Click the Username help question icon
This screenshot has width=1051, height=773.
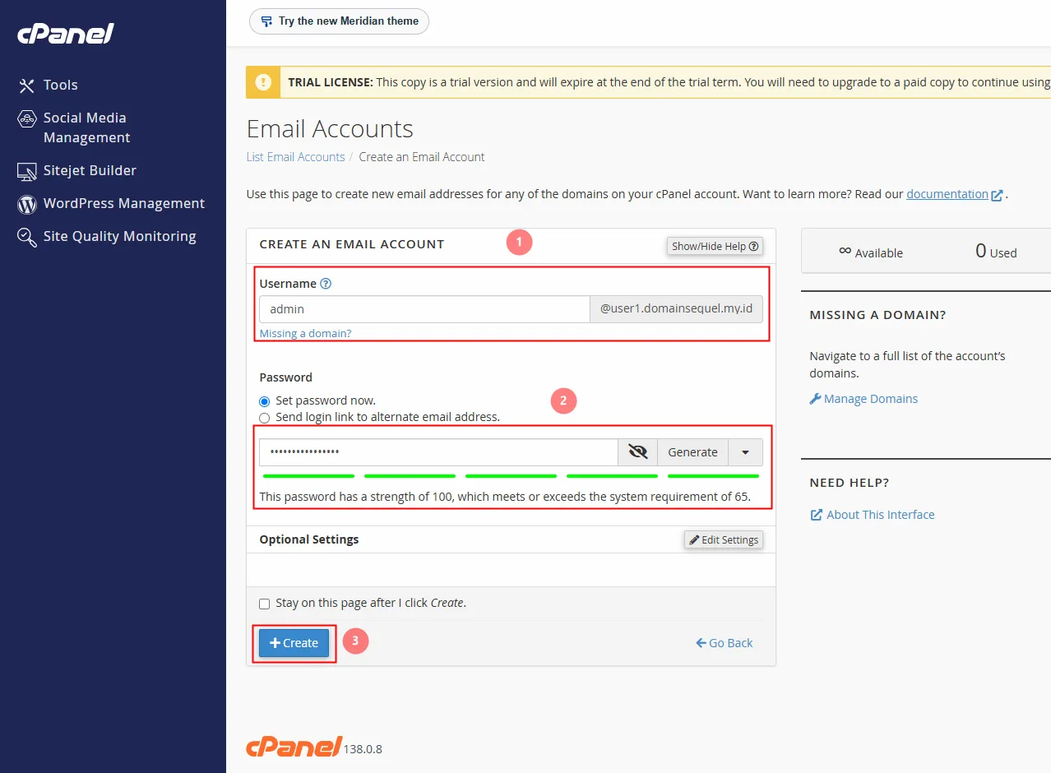point(326,284)
